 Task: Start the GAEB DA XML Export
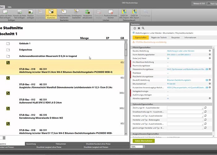point(134,14)
